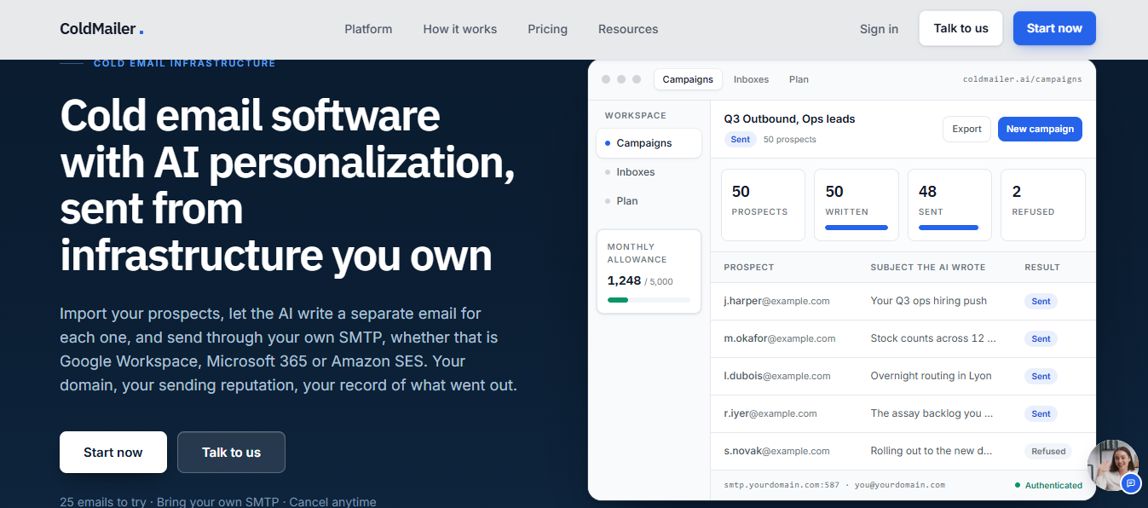
Task: Click the r.iyer@example.com prospect
Action: [x=770, y=413]
